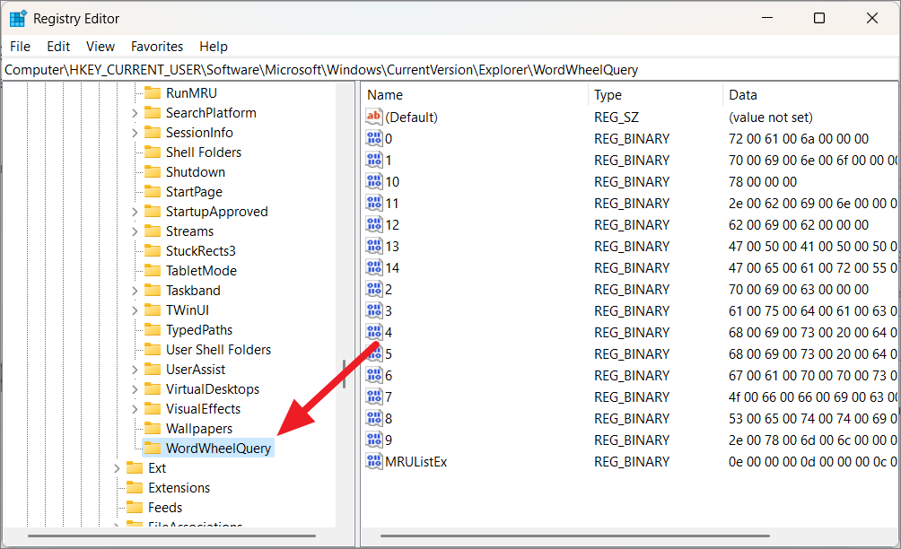The image size is (901, 549).
Task: Expand the VirtualDesktops key
Action: (x=135, y=389)
